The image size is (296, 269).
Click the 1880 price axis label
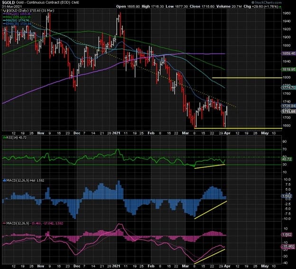tap(287, 45)
